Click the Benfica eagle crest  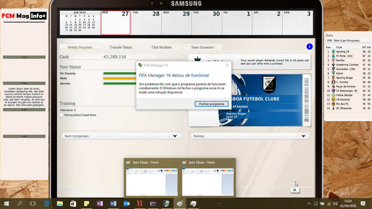pos(333,60)
